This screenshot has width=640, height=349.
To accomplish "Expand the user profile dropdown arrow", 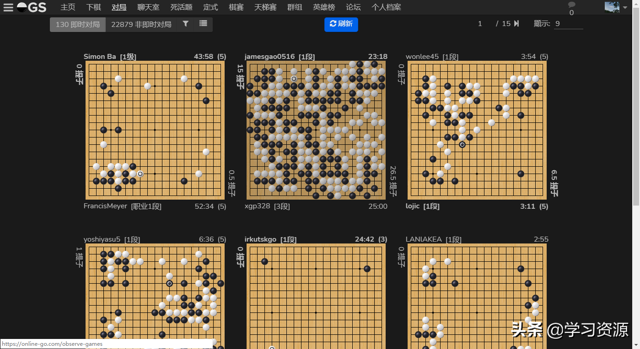I will 625,7.
